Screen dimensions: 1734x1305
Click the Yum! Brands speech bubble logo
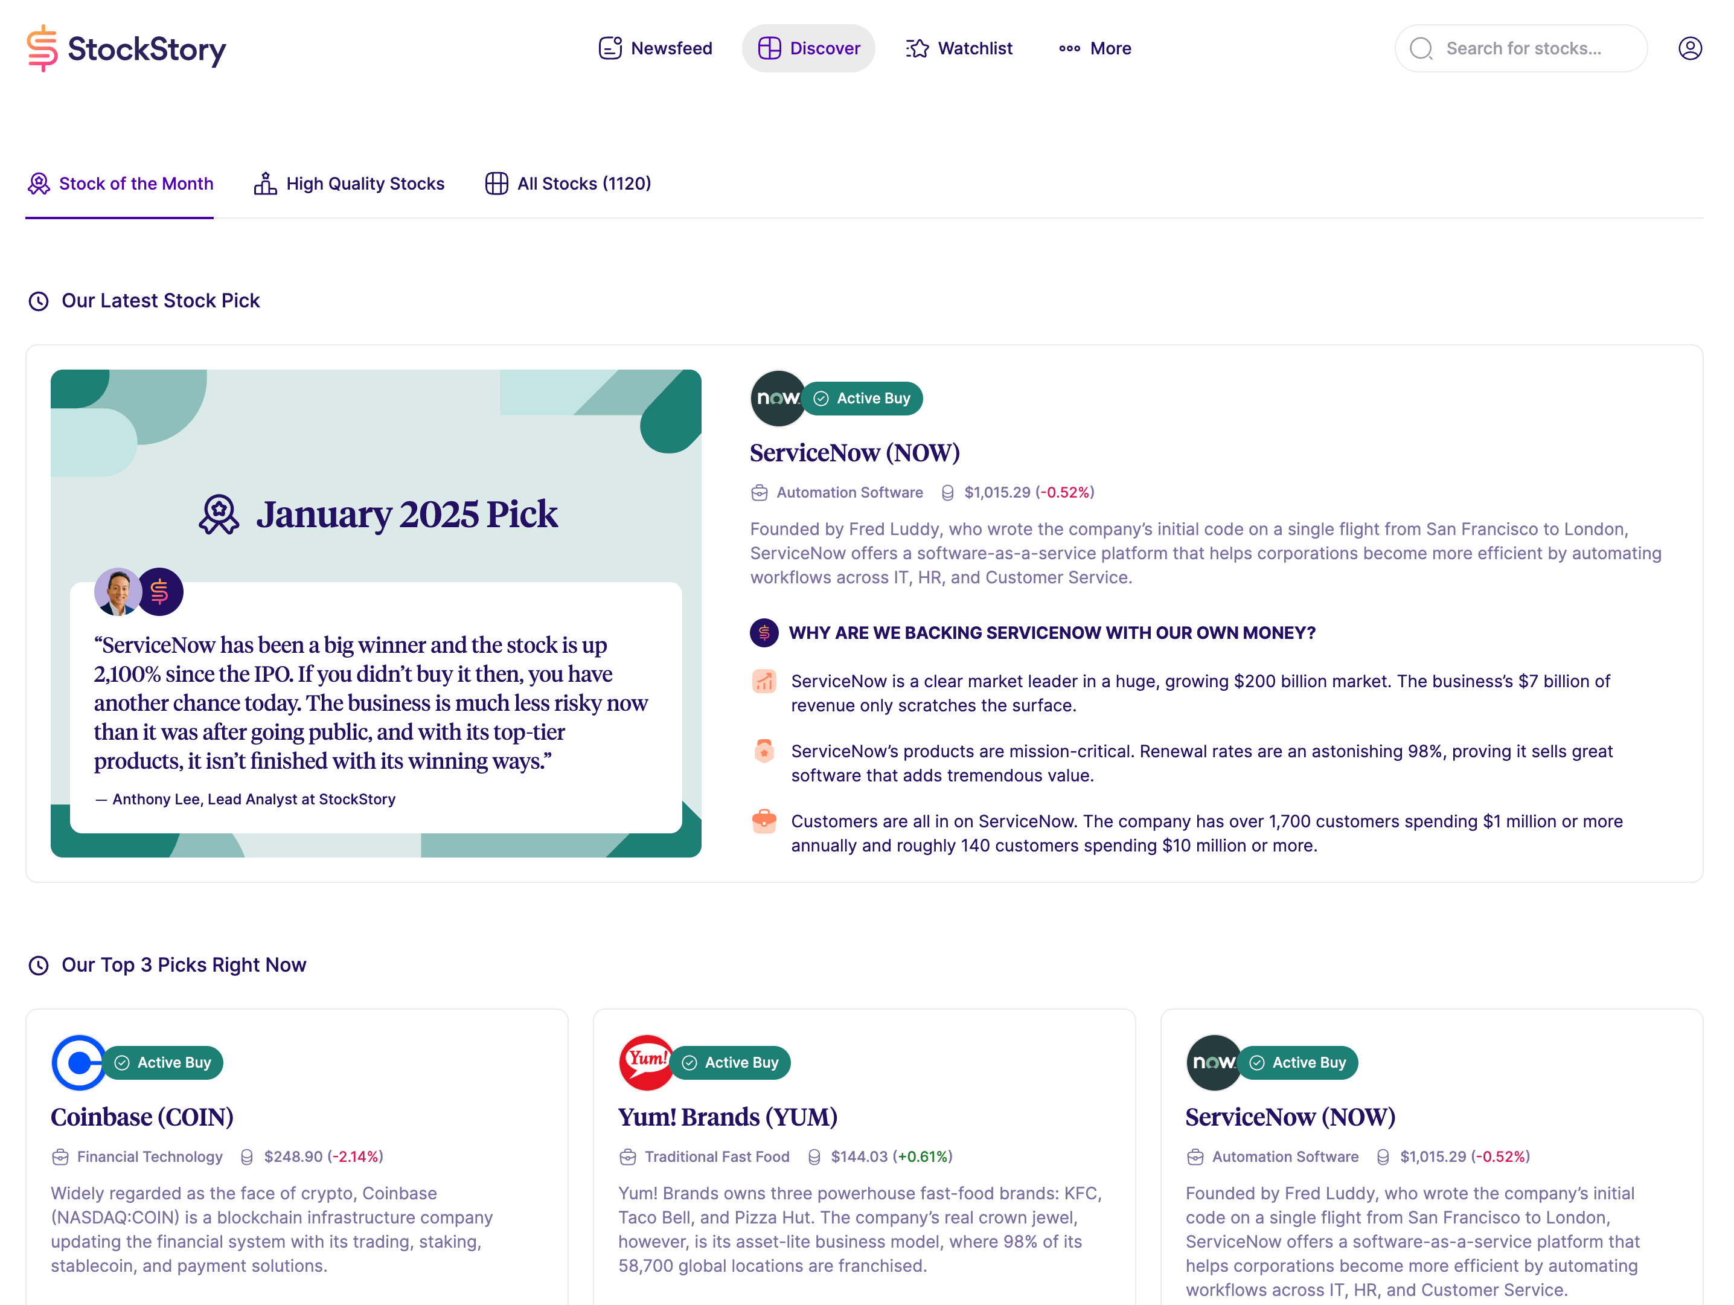646,1063
